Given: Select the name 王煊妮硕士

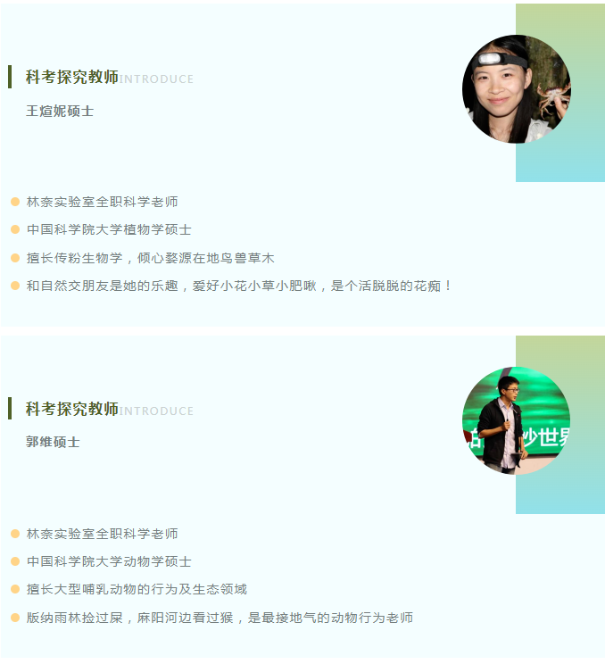Looking at the screenshot, I should click(60, 112).
